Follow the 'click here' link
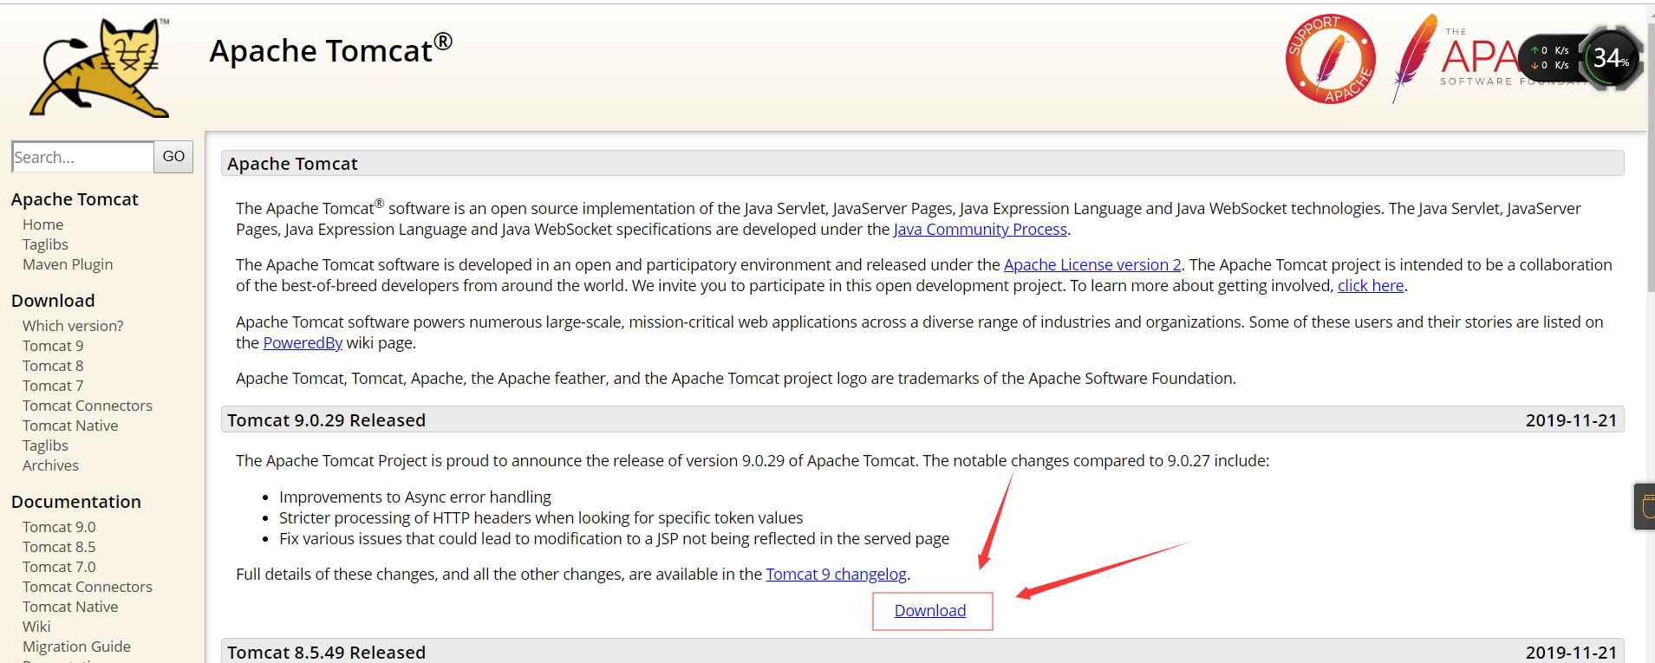1655x663 pixels. 1371,286
